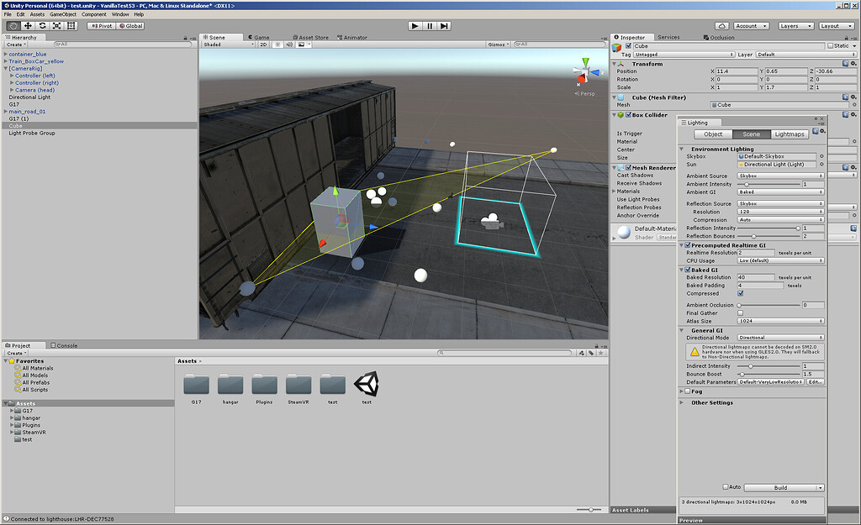Open the Tag dropdown in the Inspector
Image resolution: width=861 pixels, height=525 pixels.
click(x=684, y=55)
